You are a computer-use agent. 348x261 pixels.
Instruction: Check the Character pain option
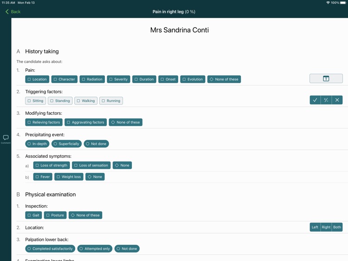coord(64,79)
